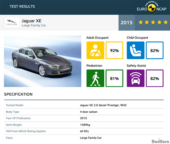The width and height of the screenshot is (170, 144).
Task: Click the Child Occupant label
Action: [137, 38]
